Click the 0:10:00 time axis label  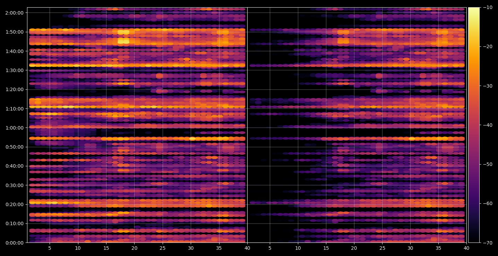point(14,223)
